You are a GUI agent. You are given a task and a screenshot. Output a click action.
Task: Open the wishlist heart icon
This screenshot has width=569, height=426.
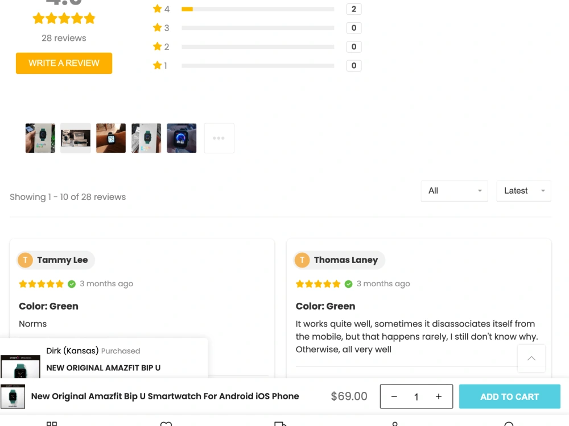pyautogui.click(x=166, y=423)
